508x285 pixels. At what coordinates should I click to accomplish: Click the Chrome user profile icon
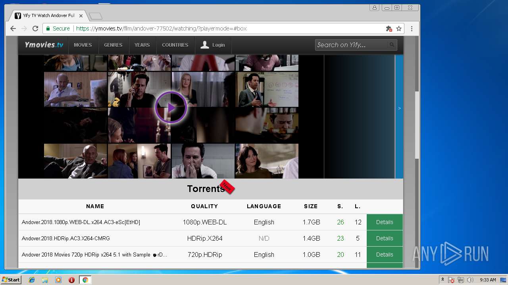(374, 8)
